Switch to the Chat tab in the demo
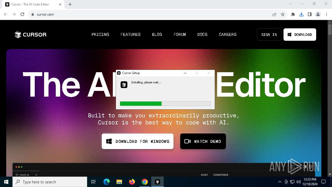The height and width of the screenshot is (187, 332). pos(204,175)
